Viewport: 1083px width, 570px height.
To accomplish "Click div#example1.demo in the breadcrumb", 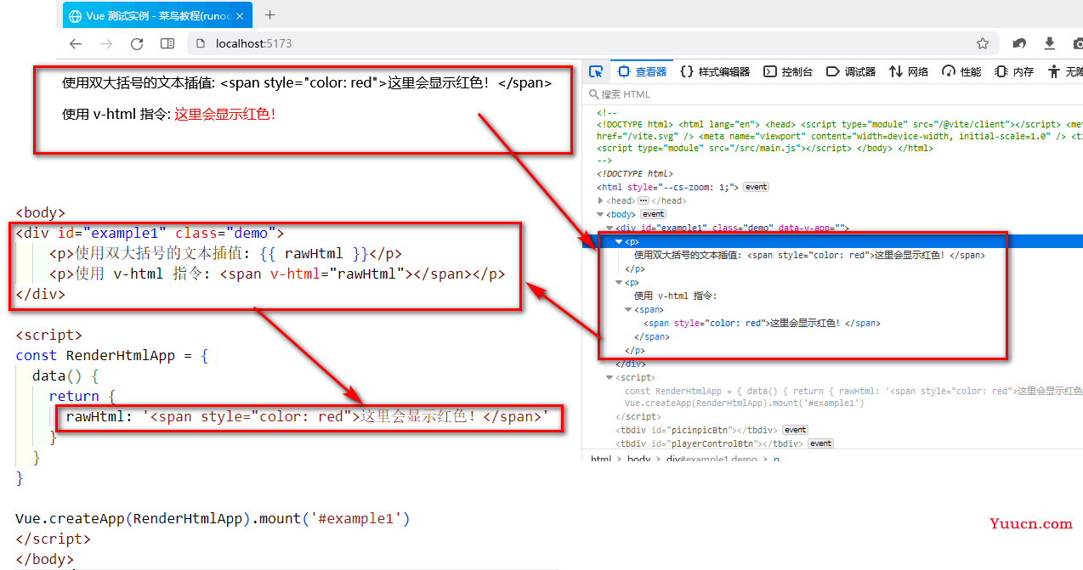I will 712,459.
